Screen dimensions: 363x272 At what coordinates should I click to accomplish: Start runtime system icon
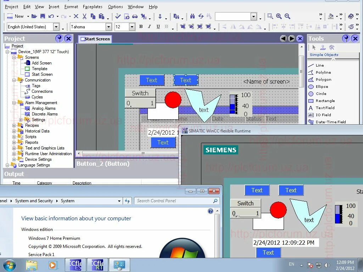[x=127, y=16]
